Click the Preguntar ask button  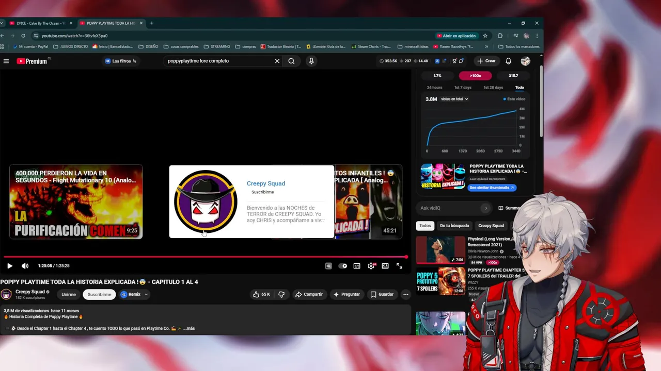click(347, 294)
